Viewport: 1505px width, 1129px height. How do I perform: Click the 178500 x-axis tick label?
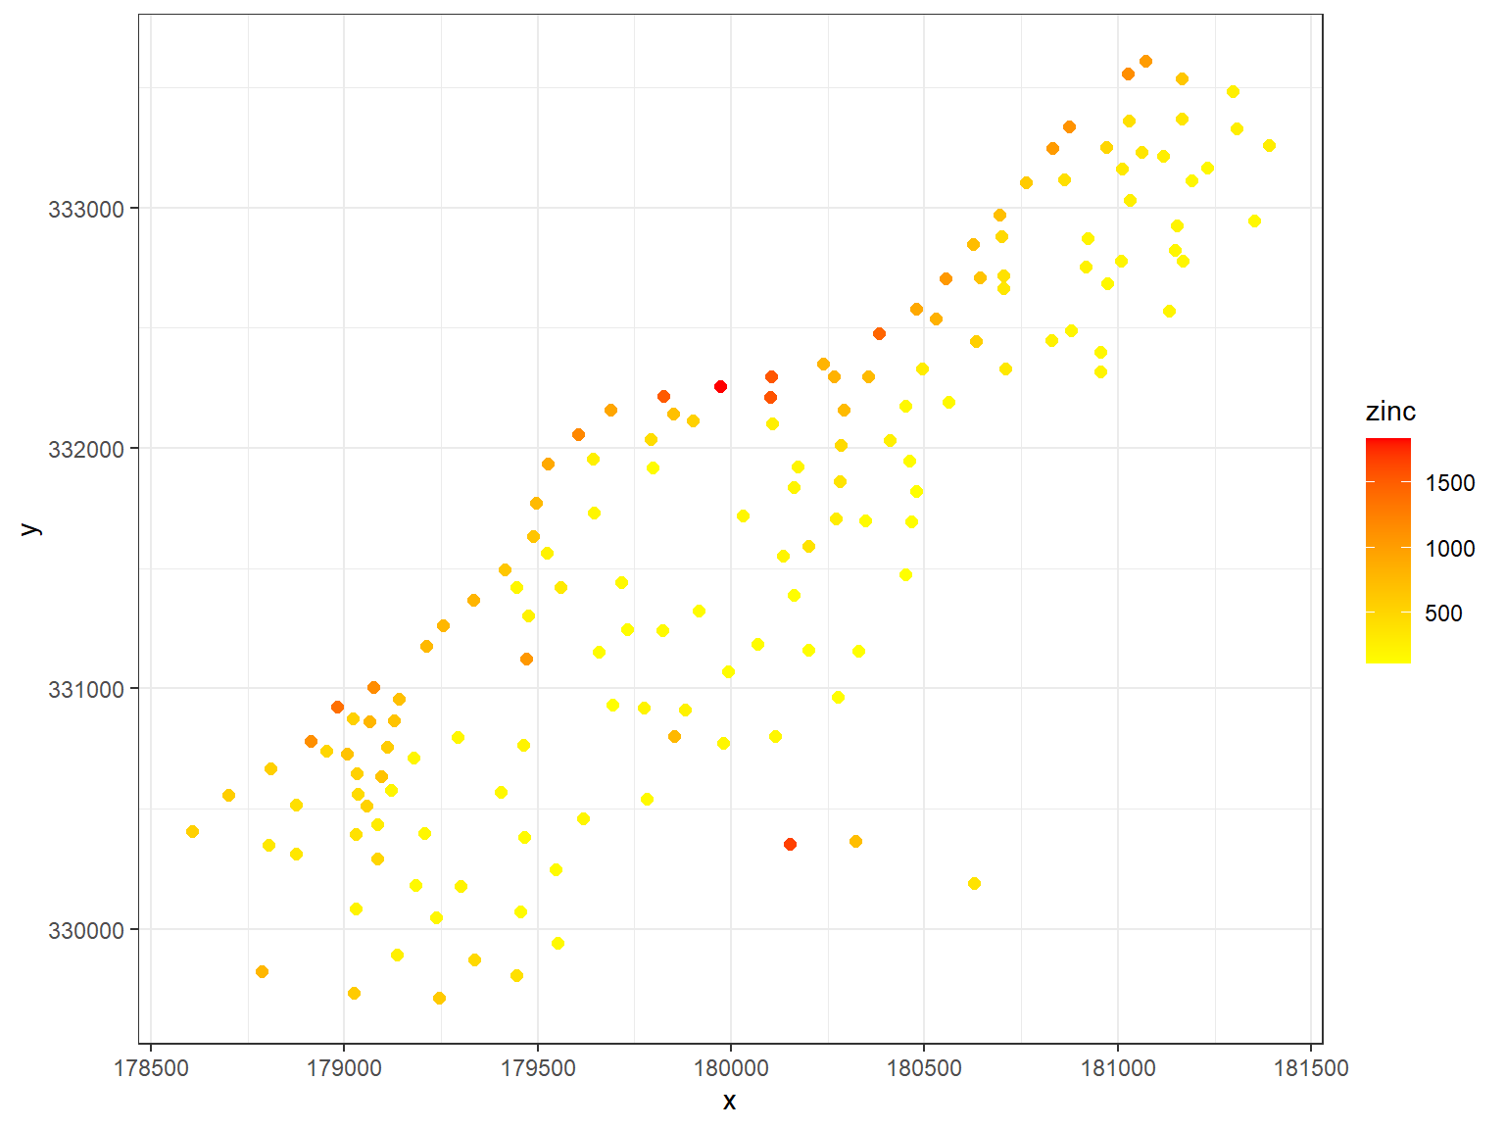(x=150, y=1068)
